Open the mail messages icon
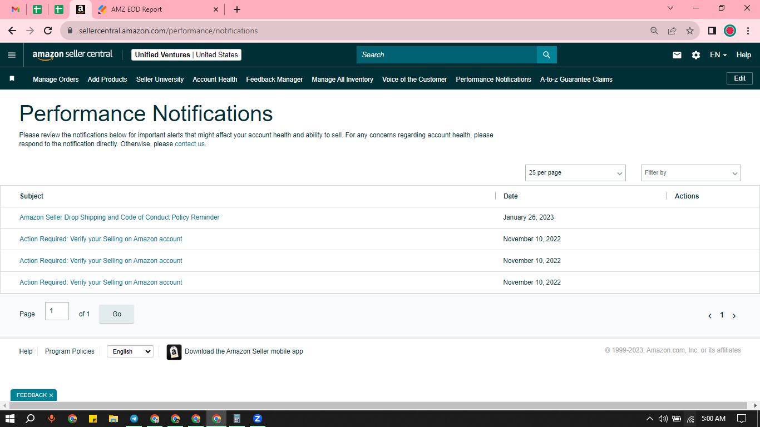The height and width of the screenshot is (427, 760). (677, 55)
